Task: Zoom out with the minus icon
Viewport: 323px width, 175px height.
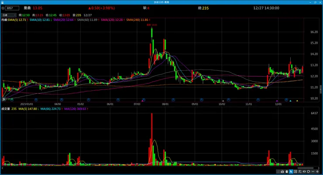Action: (313, 172)
